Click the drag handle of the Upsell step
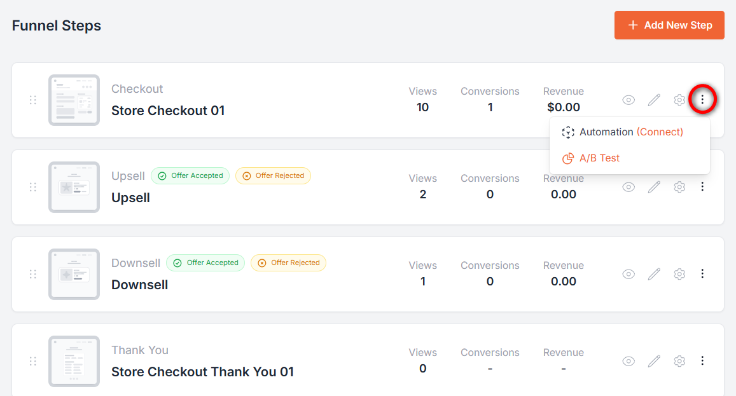Viewport: 736px width, 396px height. 33,188
